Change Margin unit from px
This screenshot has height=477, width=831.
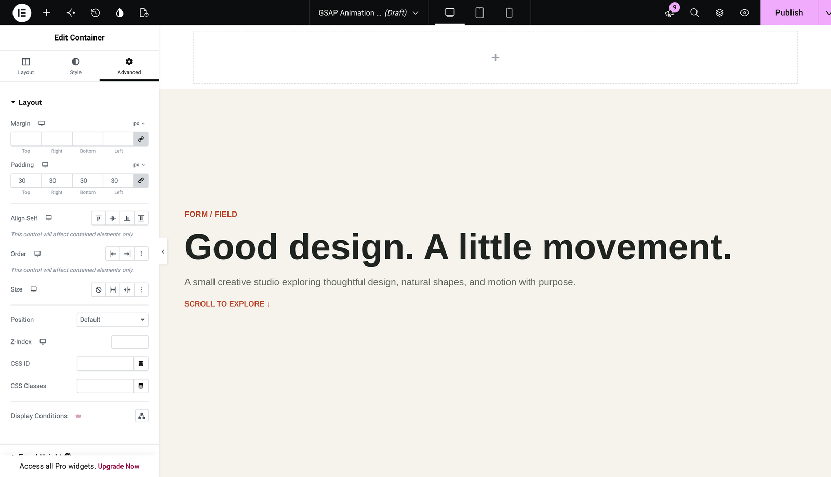tap(139, 124)
